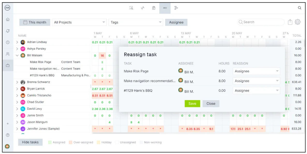The image size is (307, 154).
Task: Click the This month date selector
Action: pyautogui.click(x=35, y=22)
